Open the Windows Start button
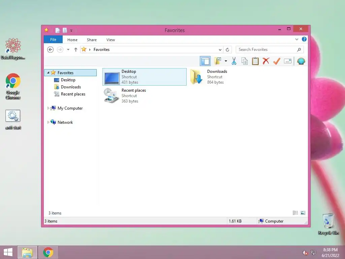345x259 pixels. click(x=8, y=252)
